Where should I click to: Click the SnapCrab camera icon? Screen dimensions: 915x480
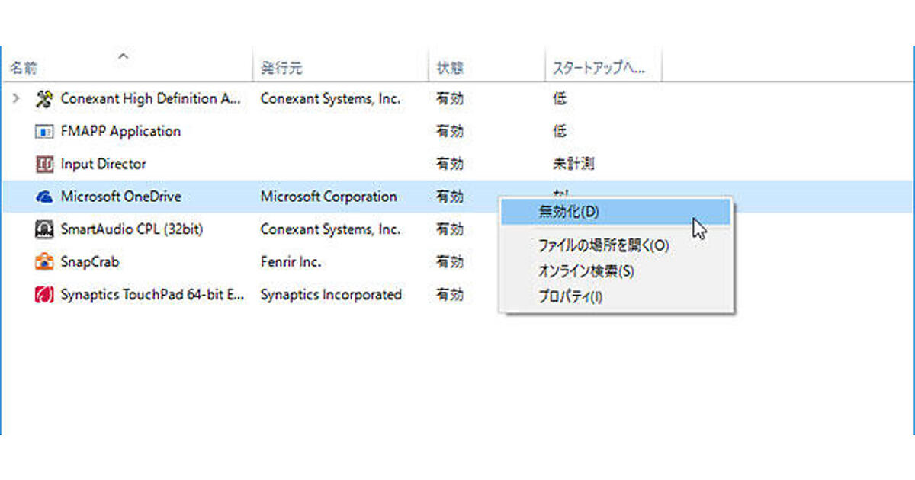click(x=44, y=262)
